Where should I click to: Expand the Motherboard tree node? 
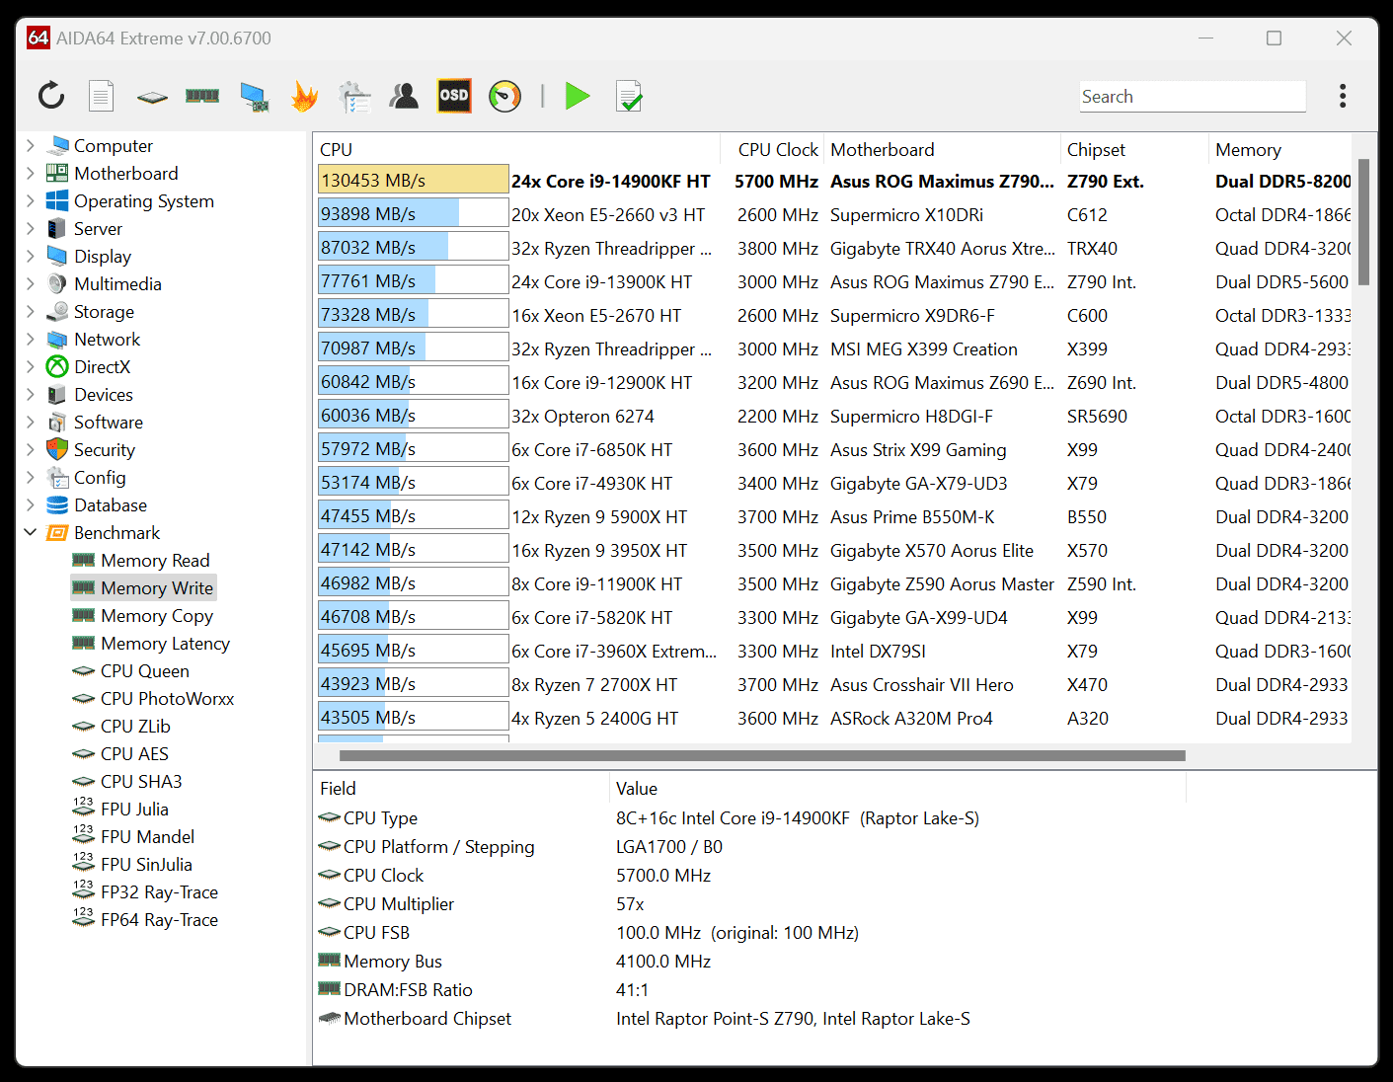[31, 173]
